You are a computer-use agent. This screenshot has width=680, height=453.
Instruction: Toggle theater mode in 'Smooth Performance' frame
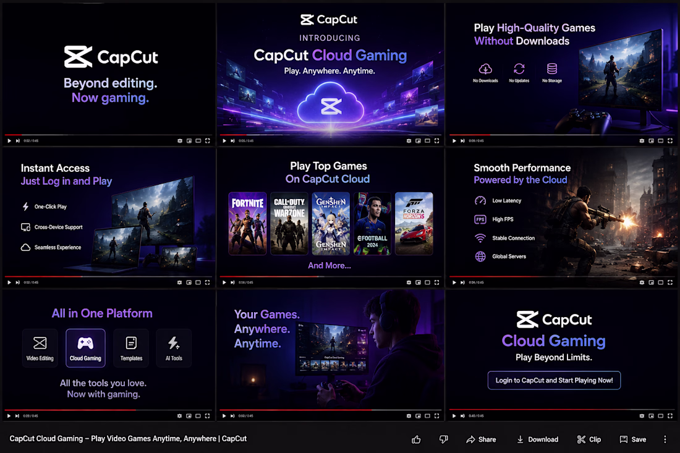(x=660, y=282)
